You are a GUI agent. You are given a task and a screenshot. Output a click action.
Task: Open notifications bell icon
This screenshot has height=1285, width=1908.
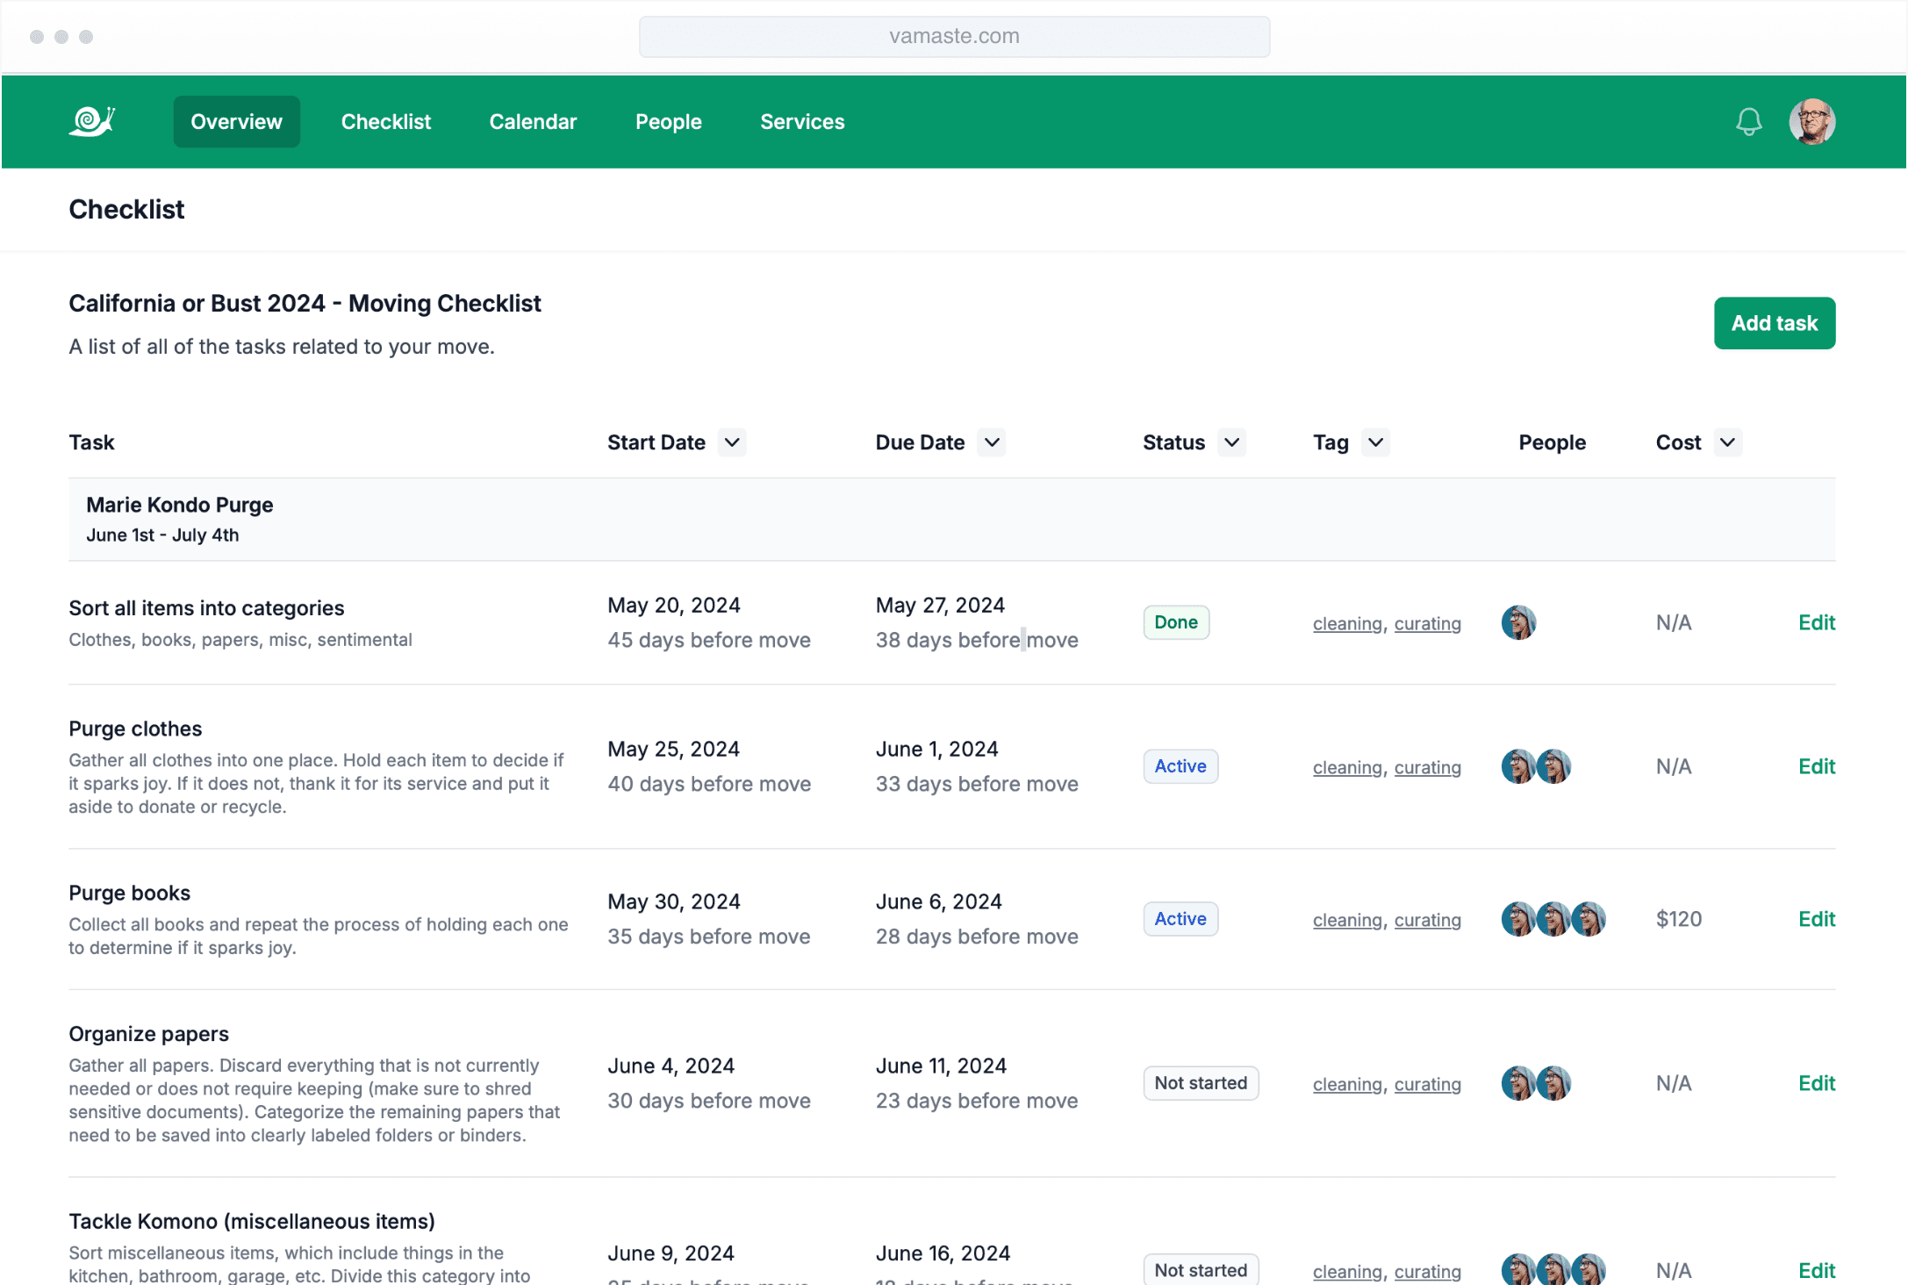[1748, 121]
